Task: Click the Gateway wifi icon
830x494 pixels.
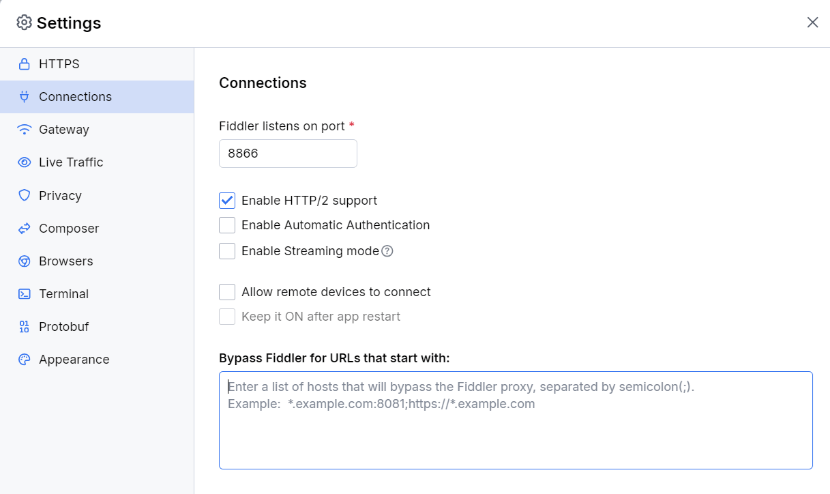Action: 23,129
